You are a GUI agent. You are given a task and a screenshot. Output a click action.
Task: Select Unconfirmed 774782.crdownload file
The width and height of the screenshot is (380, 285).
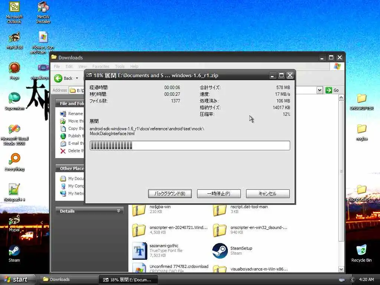pyautogui.click(x=170, y=268)
